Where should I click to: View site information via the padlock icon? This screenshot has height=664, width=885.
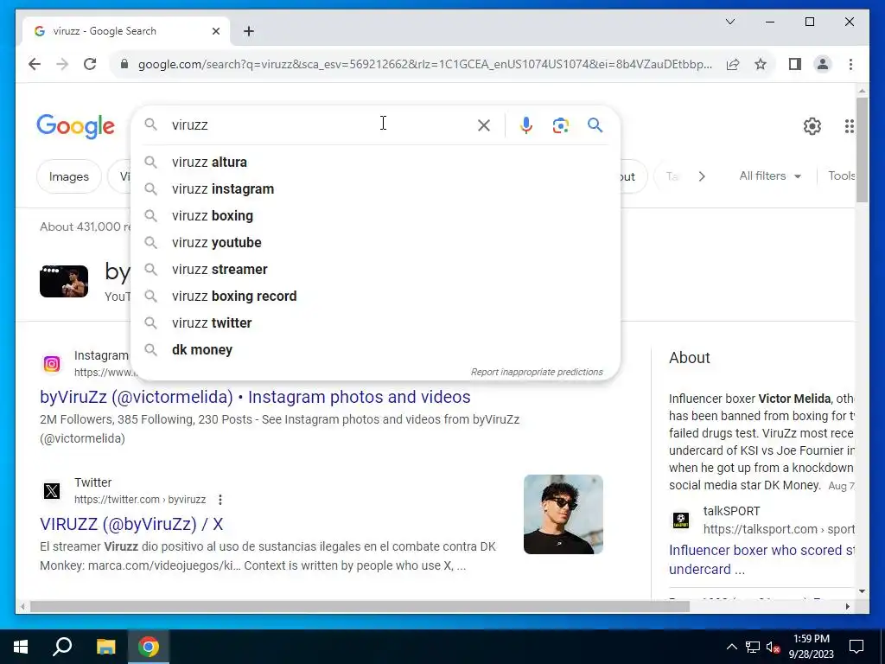point(124,64)
